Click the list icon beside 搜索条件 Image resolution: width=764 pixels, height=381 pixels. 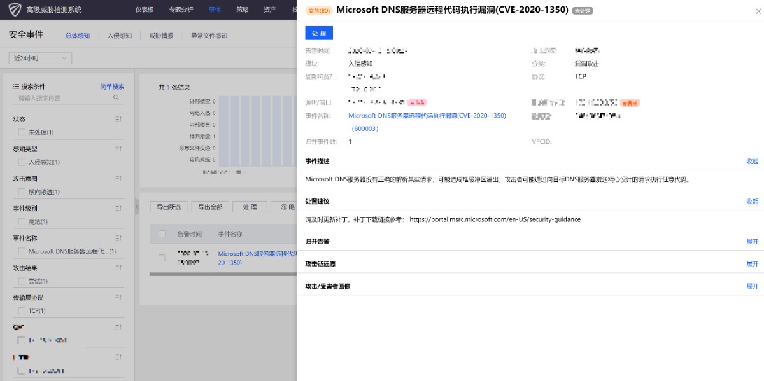pyautogui.click(x=16, y=87)
